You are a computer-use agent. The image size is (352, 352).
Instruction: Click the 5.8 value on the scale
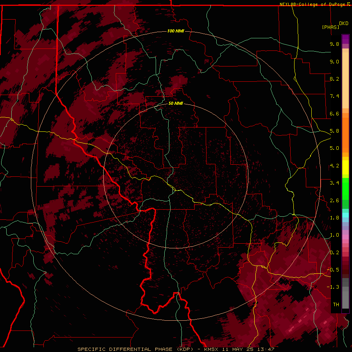pyautogui.click(x=334, y=131)
